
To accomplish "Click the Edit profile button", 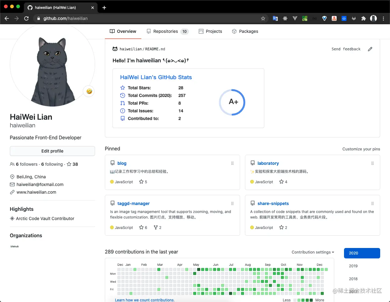I will pyautogui.click(x=52, y=151).
